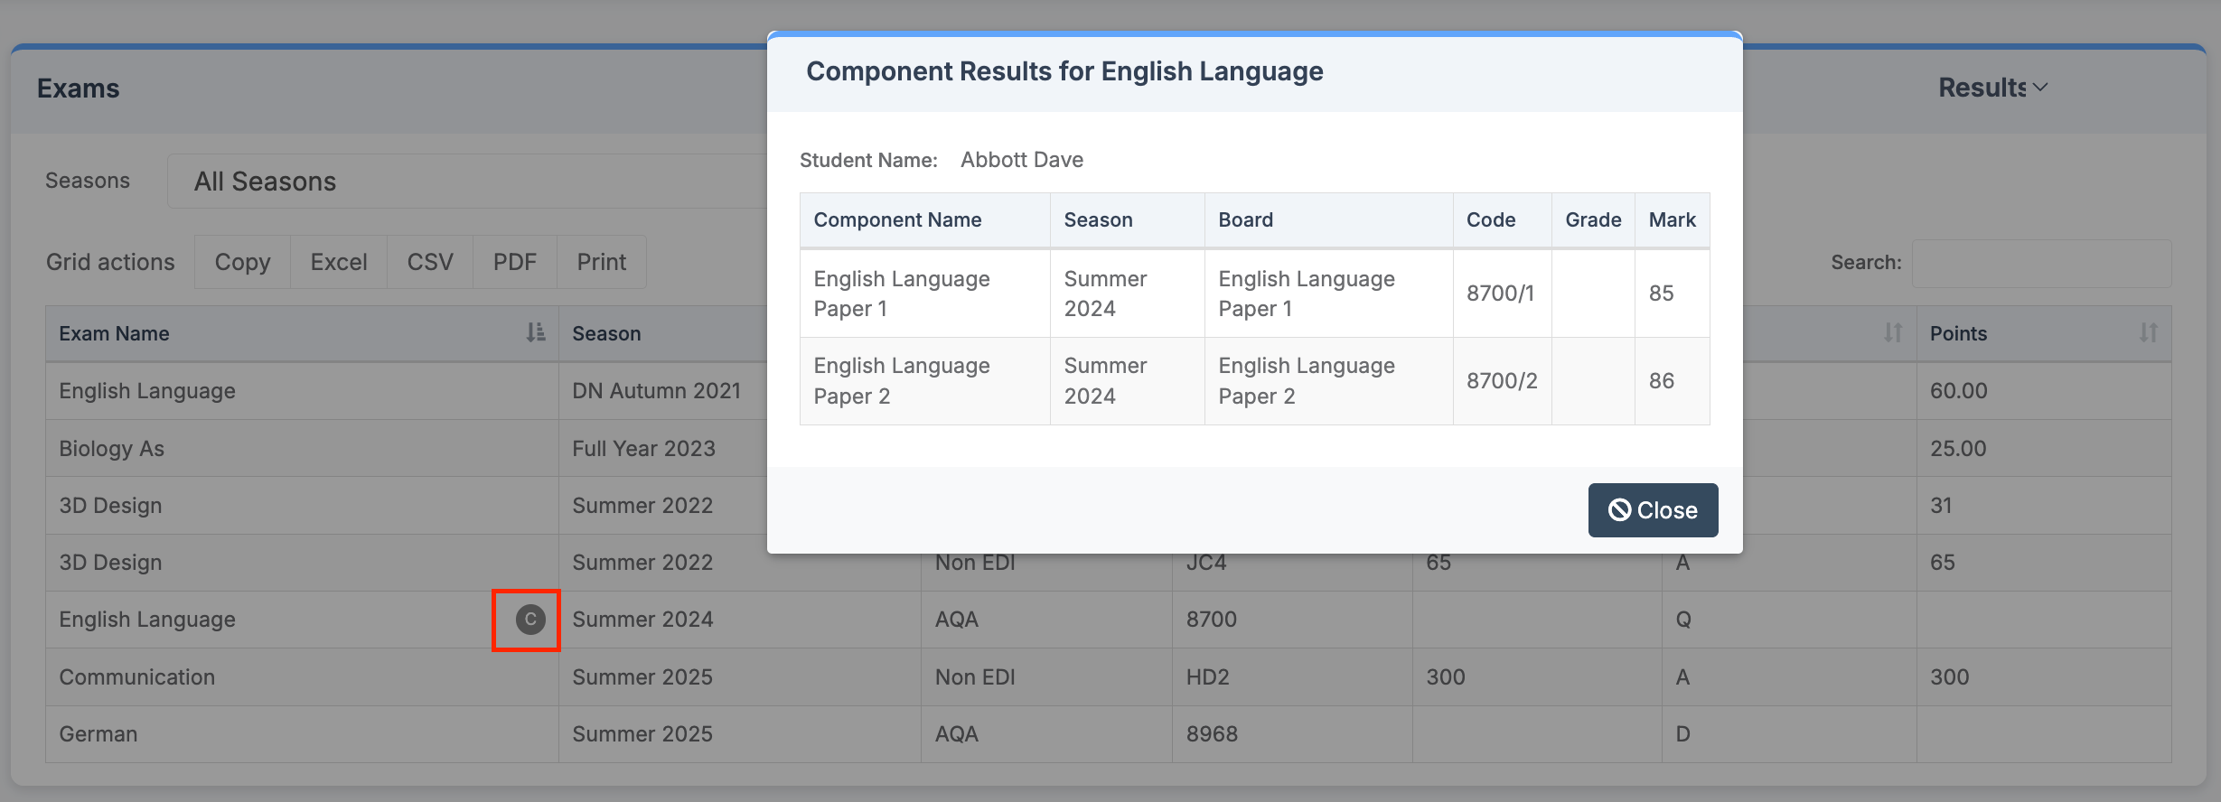Click the Season column header
Image resolution: width=2221 pixels, height=802 pixels.
(x=606, y=333)
